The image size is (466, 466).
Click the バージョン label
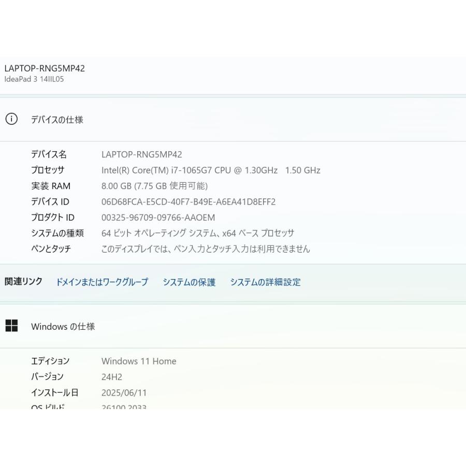pos(47,376)
